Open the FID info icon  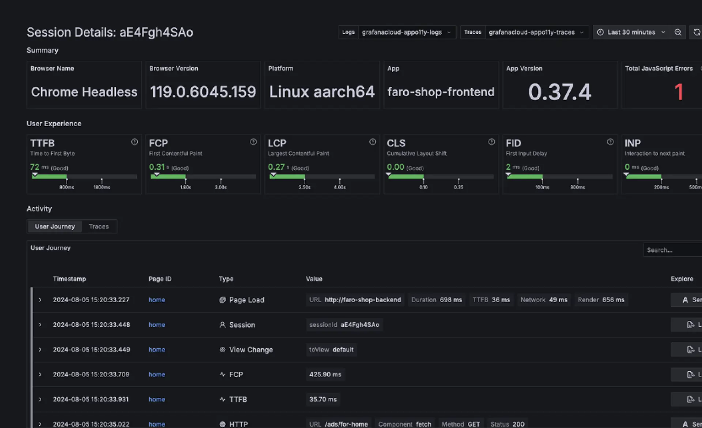pos(610,142)
